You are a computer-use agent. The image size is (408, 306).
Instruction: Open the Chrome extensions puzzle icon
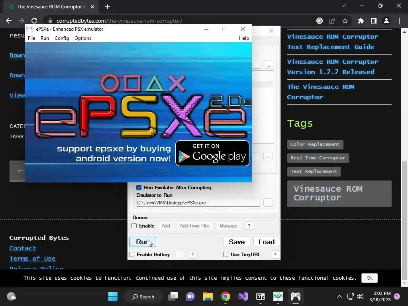click(x=361, y=21)
